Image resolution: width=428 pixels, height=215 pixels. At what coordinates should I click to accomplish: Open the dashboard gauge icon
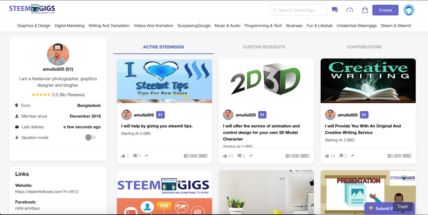coord(350,10)
